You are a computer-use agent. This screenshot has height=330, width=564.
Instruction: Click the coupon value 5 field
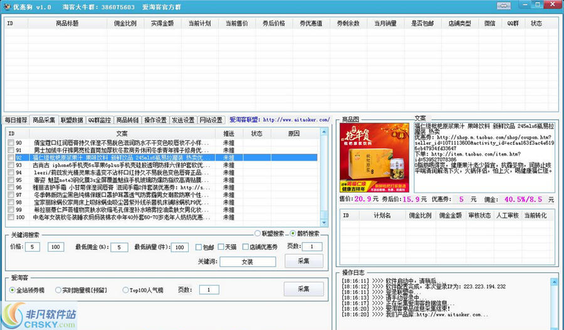click(x=461, y=200)
